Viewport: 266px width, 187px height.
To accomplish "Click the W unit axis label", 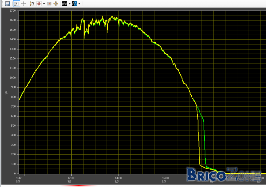I will 6,92.
